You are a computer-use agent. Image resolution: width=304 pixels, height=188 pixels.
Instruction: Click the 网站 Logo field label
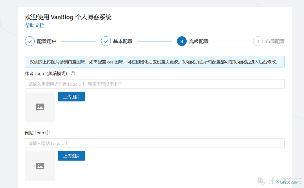35,133
